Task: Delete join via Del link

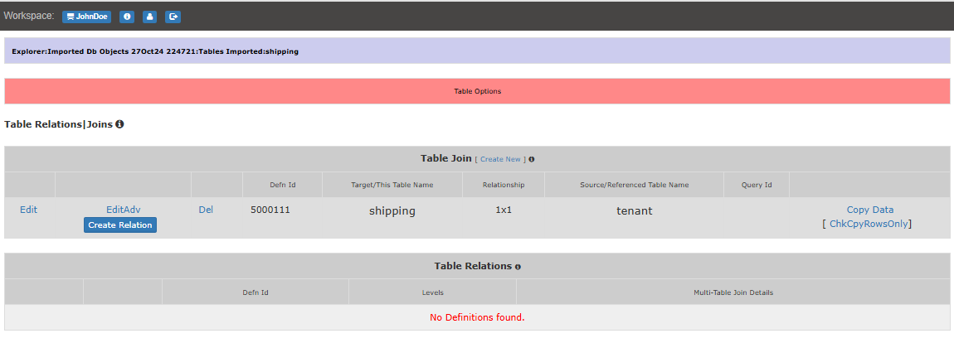Action: click(206, 210)
